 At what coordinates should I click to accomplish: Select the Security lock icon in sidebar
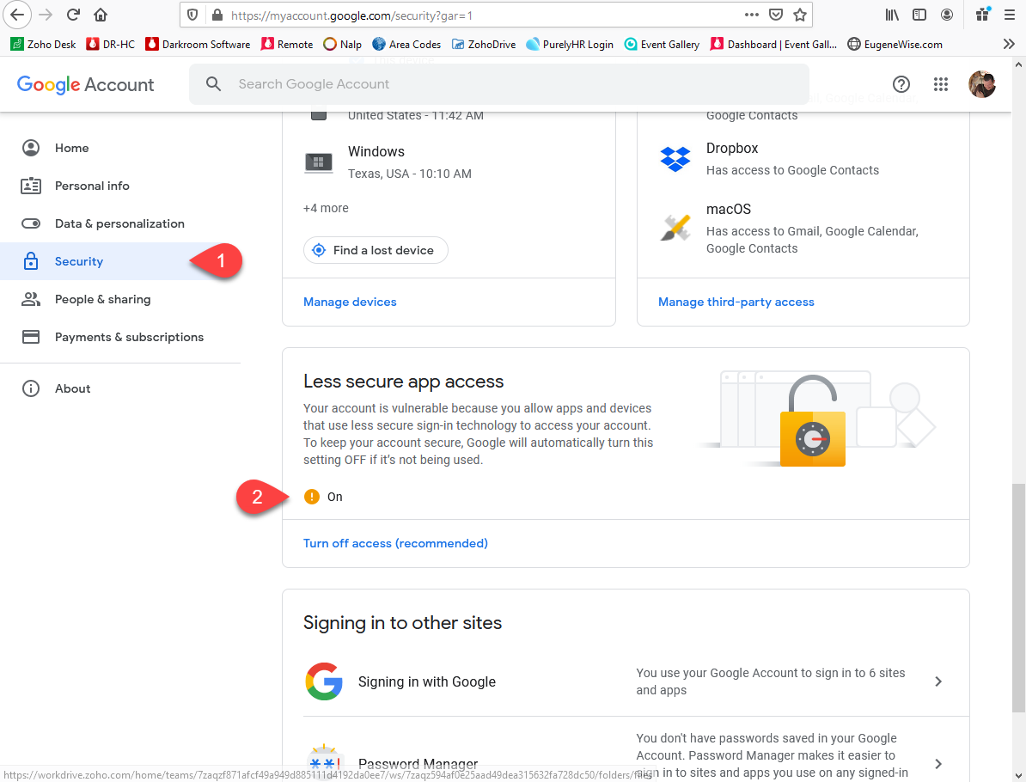[x=31, y=261]
